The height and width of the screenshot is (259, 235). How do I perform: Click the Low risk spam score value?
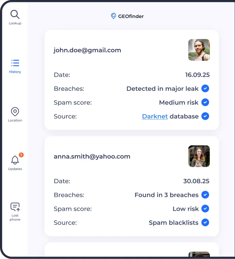186,209
